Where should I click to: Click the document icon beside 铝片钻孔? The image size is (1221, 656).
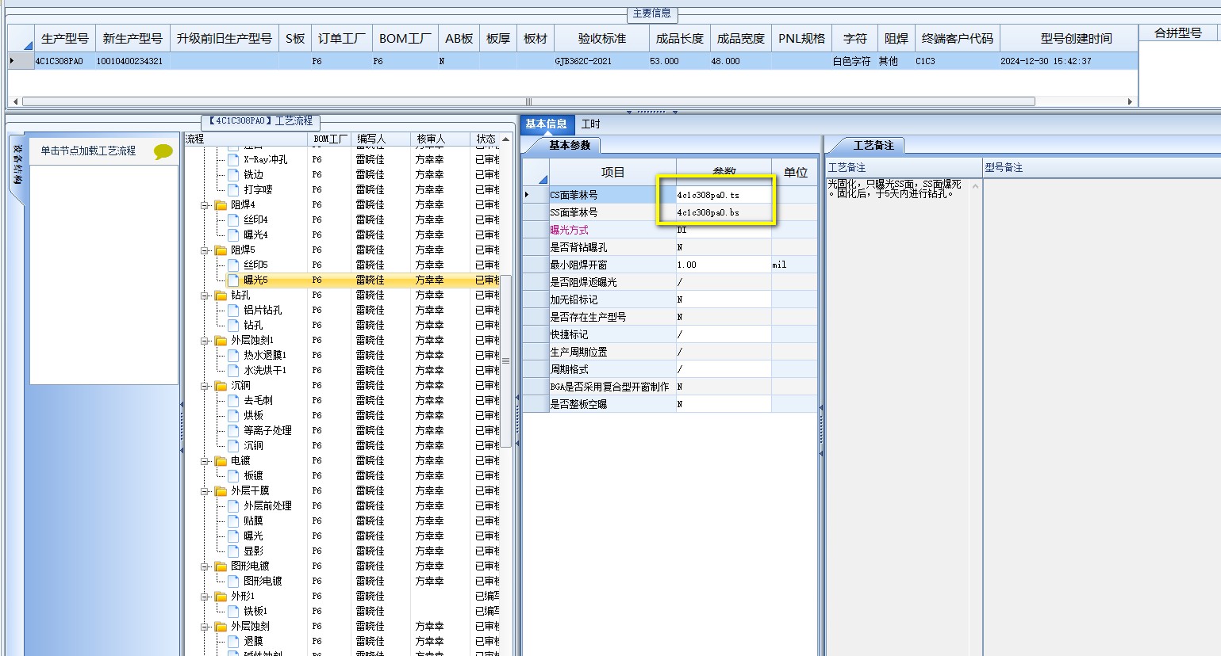pos(233,311)
